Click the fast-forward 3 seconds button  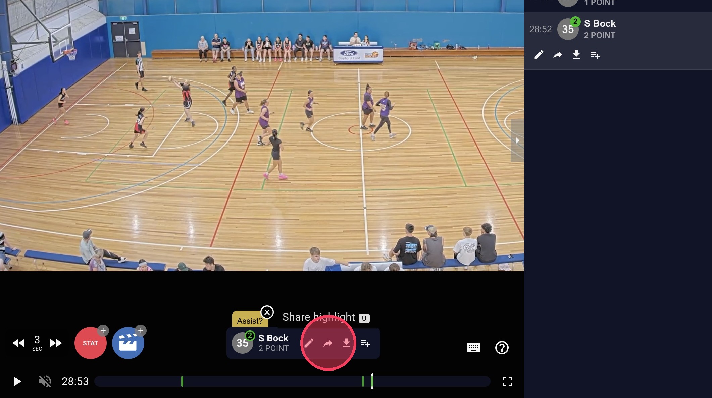(56, 343)
